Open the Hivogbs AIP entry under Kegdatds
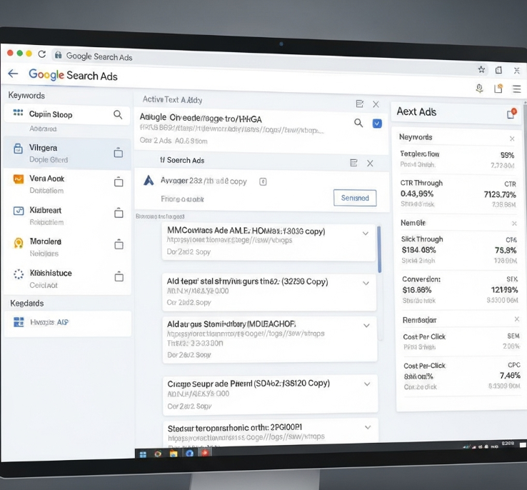The image size is (527, 490). (68, 323)
